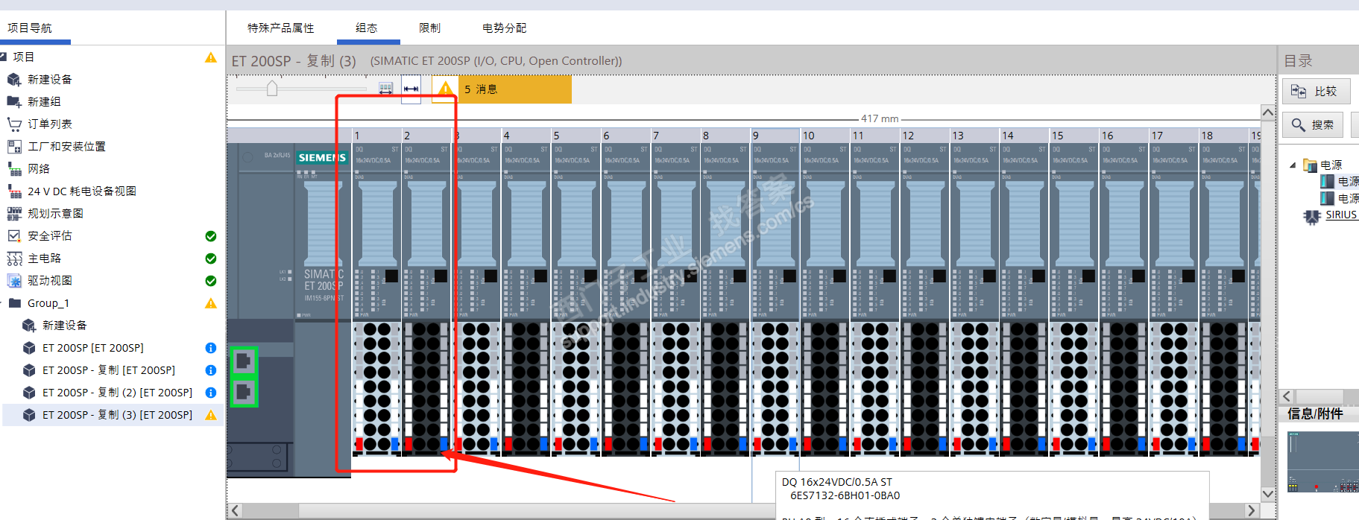Image resolution: width=1359 pixels, height=520 pixels.
Task: Select the module in slot 18
Action: pos(1224,298)
